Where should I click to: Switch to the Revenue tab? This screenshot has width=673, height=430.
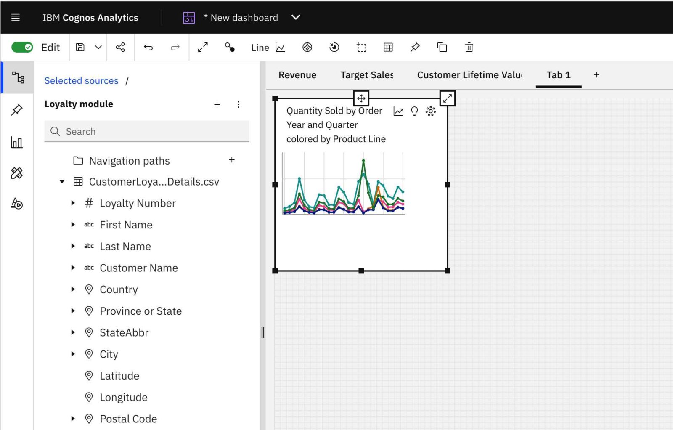pos(297,75)
